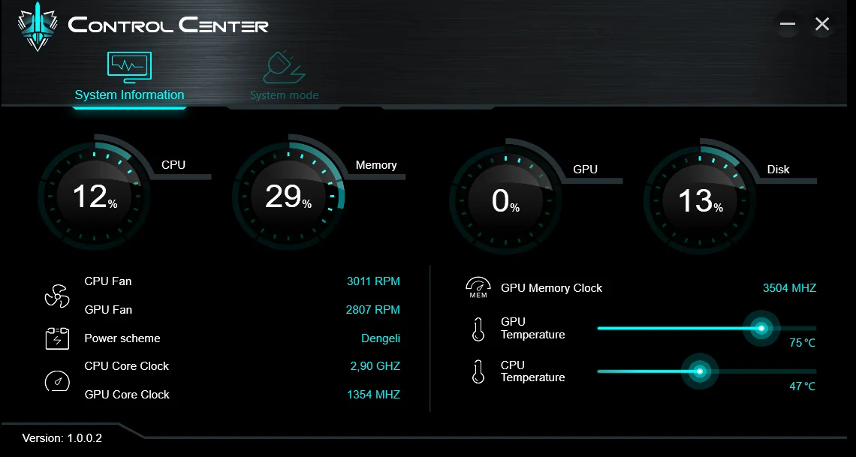This screenshot has height=457, width=856.
Task: Click the 3011 RPM CPU Fan value
Action: (x=373, y=281)
